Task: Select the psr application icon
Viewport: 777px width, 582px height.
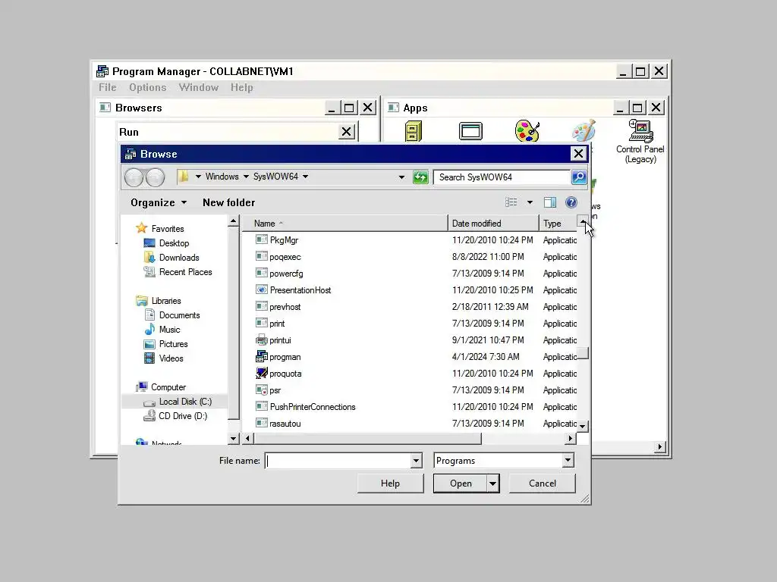Action: [x=262, y=390]
